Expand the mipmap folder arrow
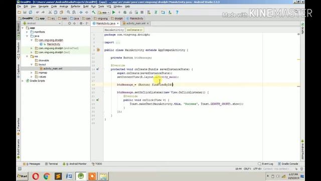This screenshot has height=181, width=321. (32, 72)
